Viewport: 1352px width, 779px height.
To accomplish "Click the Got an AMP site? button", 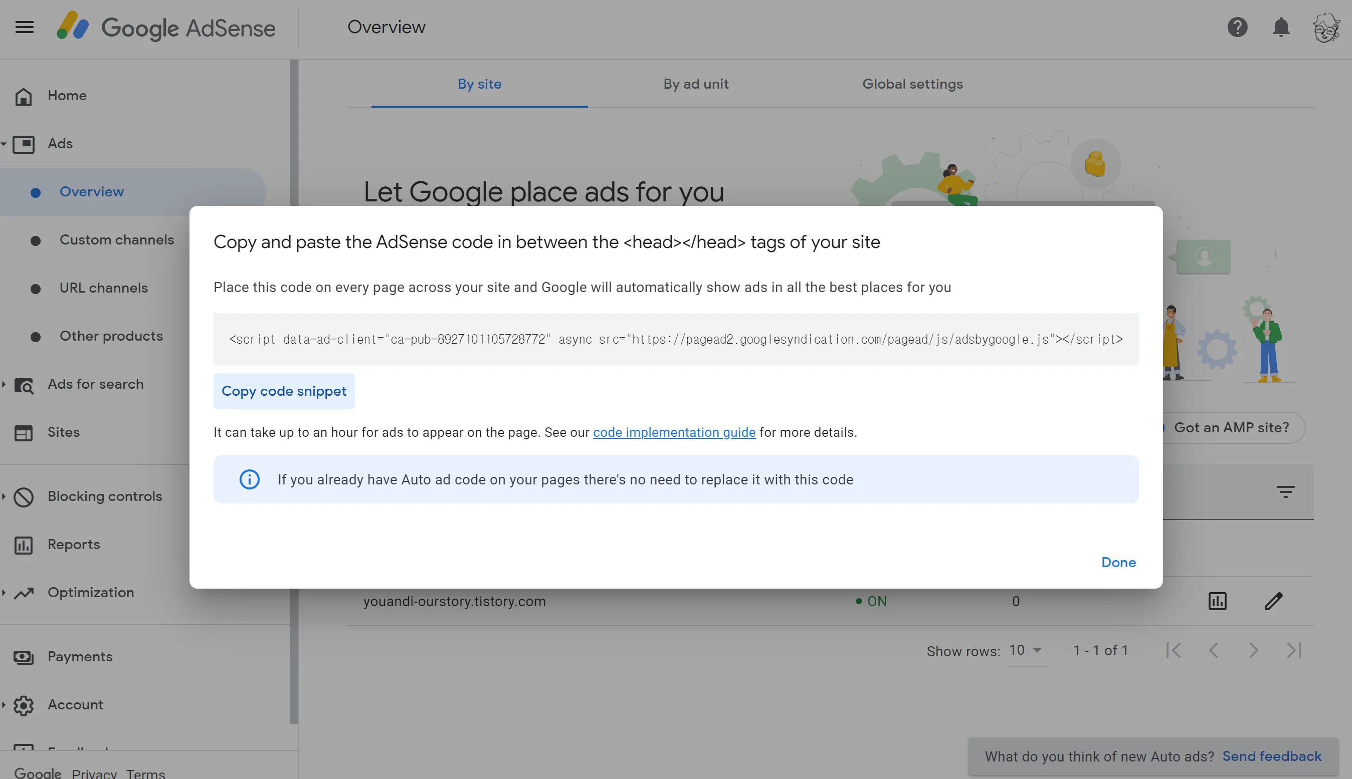I will point(1232,427).
